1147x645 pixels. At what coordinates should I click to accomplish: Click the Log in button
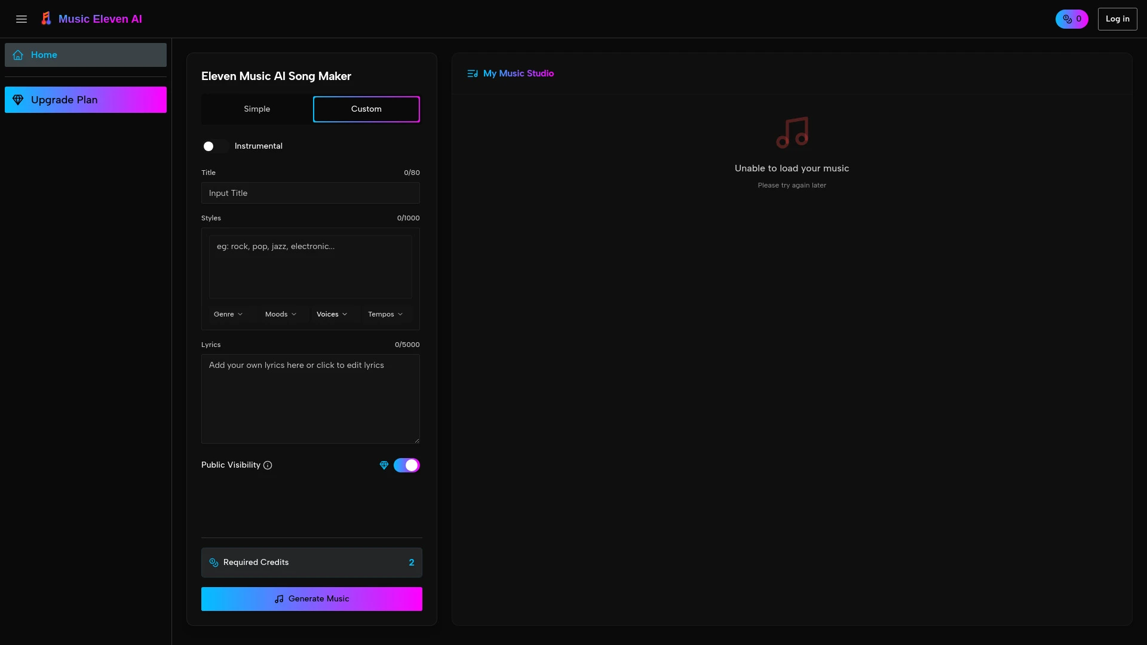click(x=1117, y=19)
